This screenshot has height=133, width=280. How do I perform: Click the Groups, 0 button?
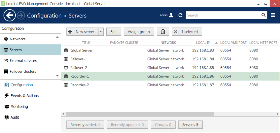pyautogui.click(x=163, y=125)
